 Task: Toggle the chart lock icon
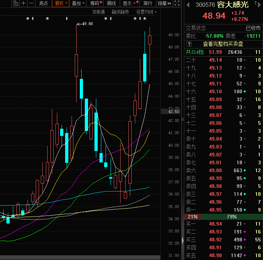[x=15, y=3]
